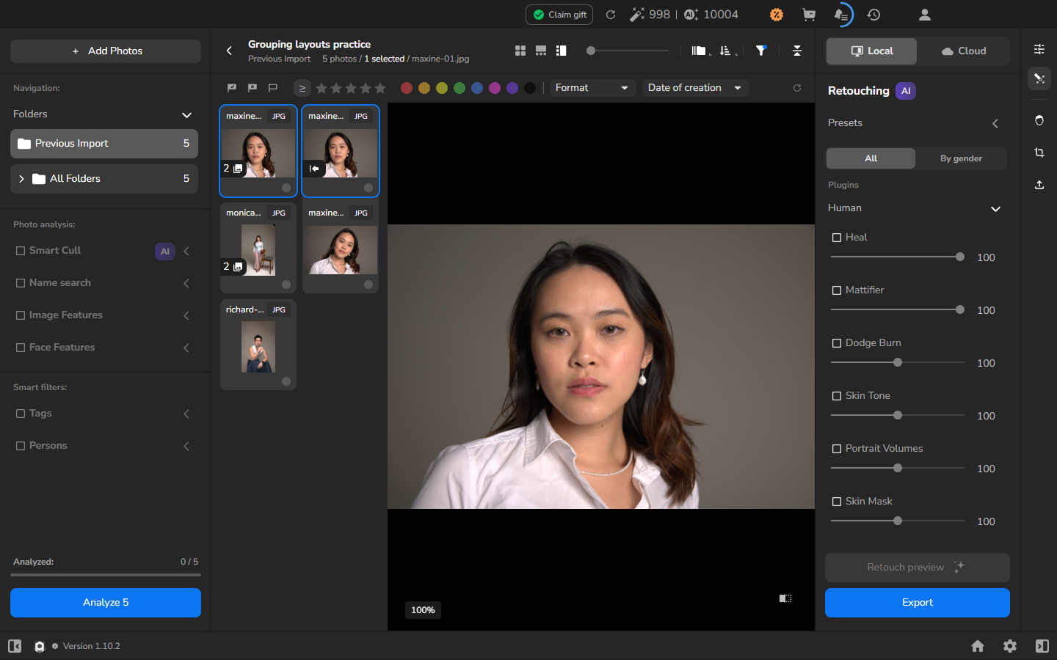
Task: Open the Format dropdown
Action: [x=592, y=88]
